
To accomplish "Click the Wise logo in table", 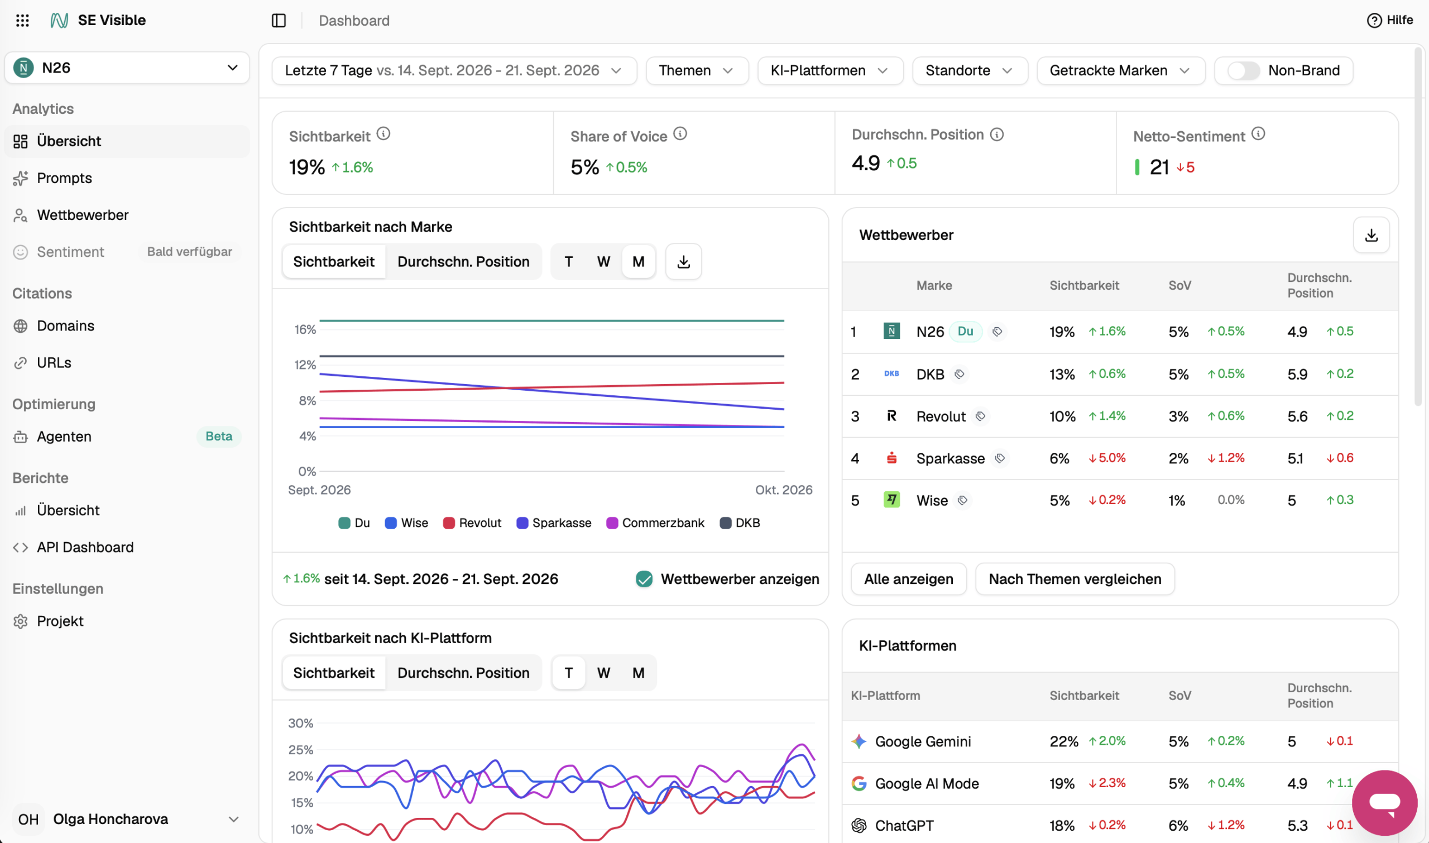I will point(891,500).
